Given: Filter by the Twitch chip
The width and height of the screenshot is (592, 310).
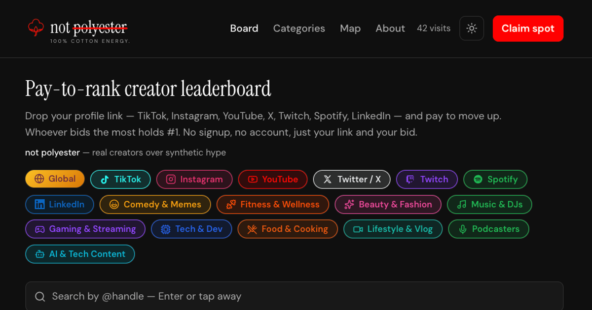Looking at the screenshot, I should [x=427, y=179].
